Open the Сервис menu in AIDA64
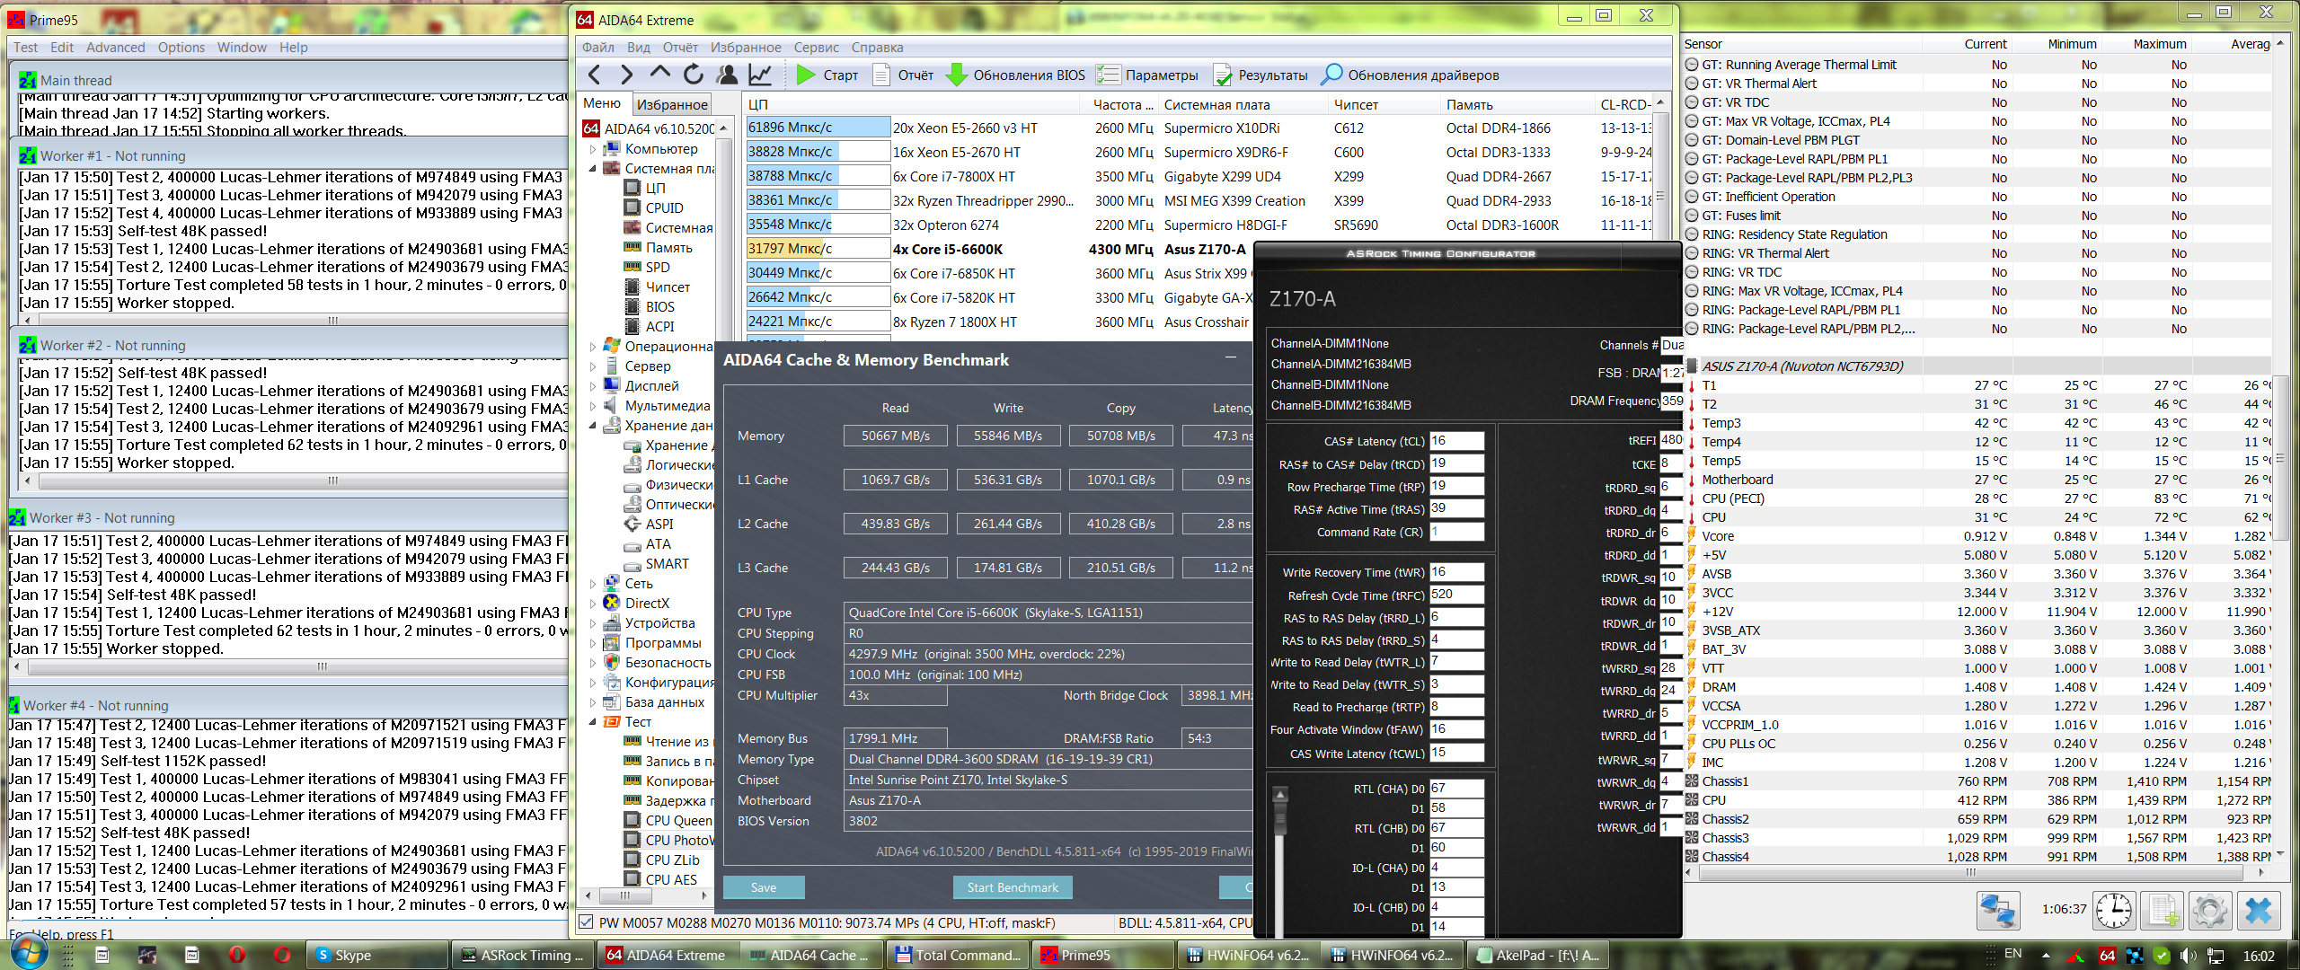This screenshot has width=2300, height=970. pos(816,48)
